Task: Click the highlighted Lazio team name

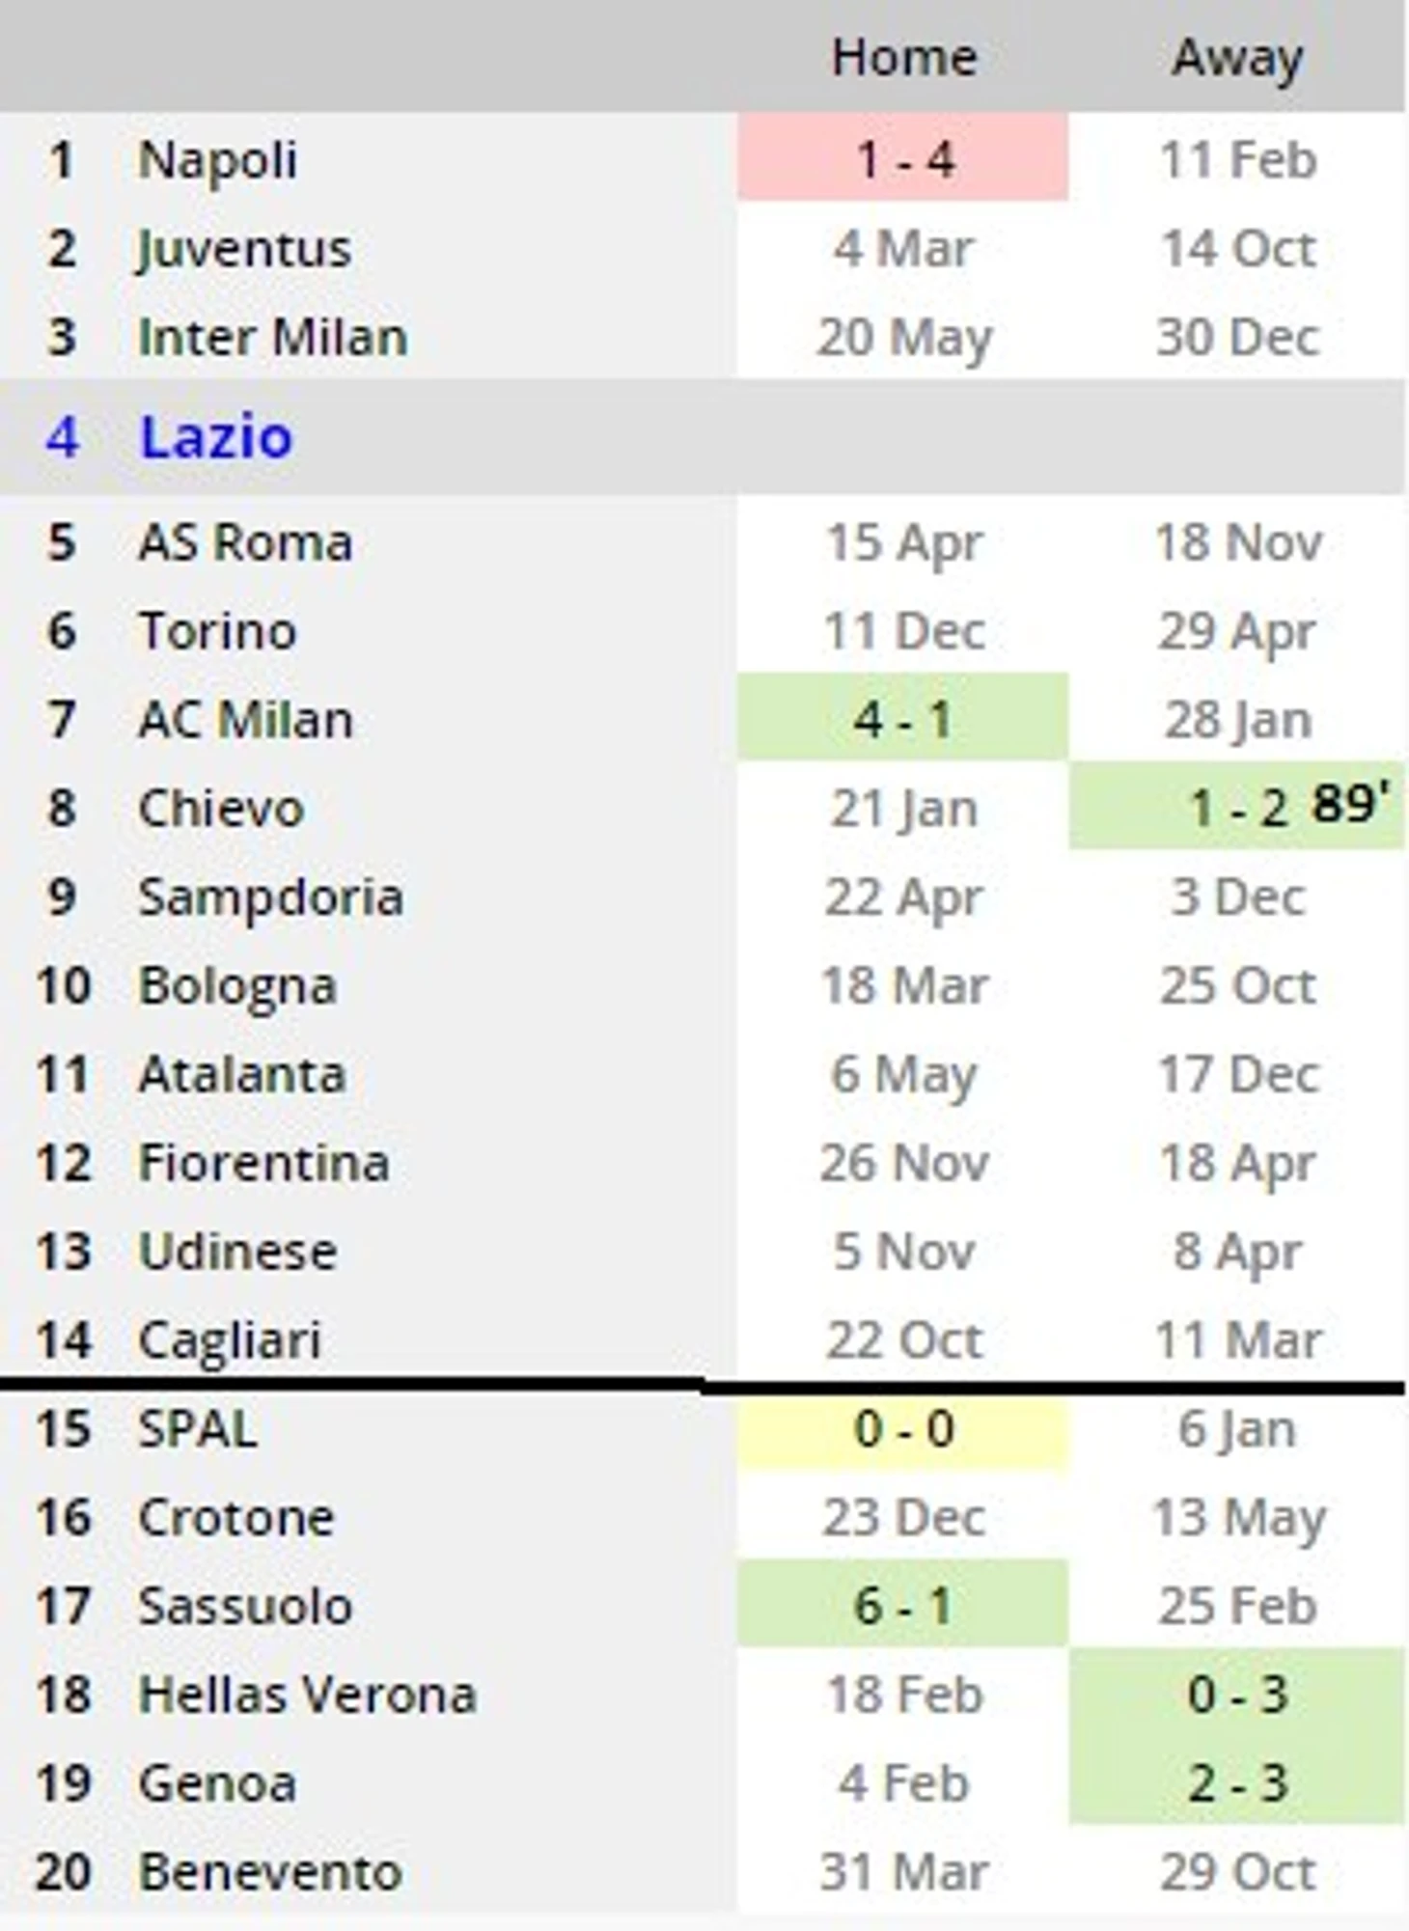Action: coord(216,436)
